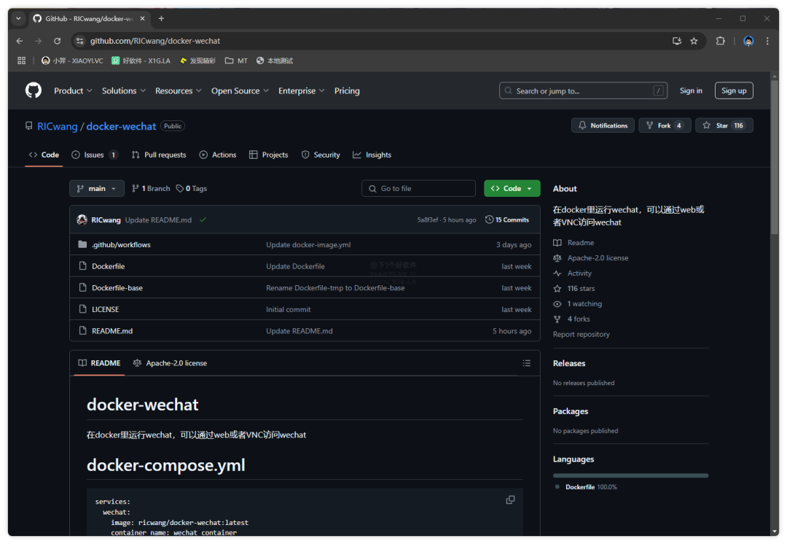Select the Apache-2.0 license tab
This screenshot has width=787, height=544.
pos(170,363)
